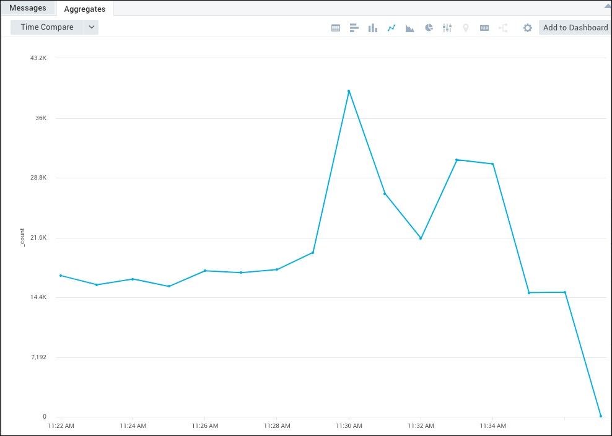Switch to the Aggregates tab
Image resolution: width=612 pixels, height=436 pixels.
[85, 9]
